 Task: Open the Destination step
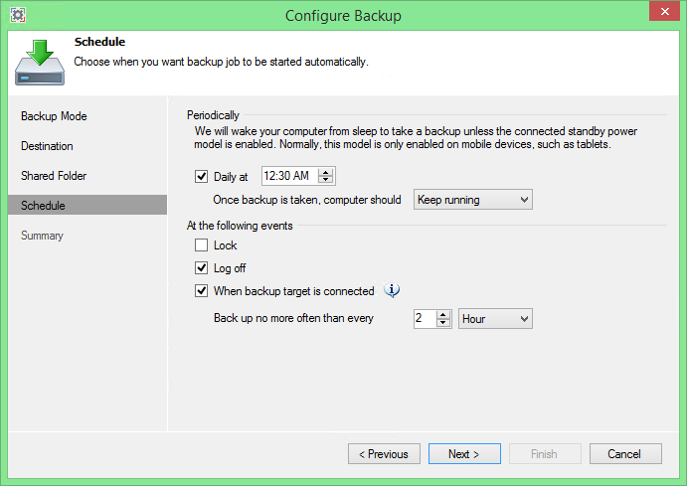(47, 146)
